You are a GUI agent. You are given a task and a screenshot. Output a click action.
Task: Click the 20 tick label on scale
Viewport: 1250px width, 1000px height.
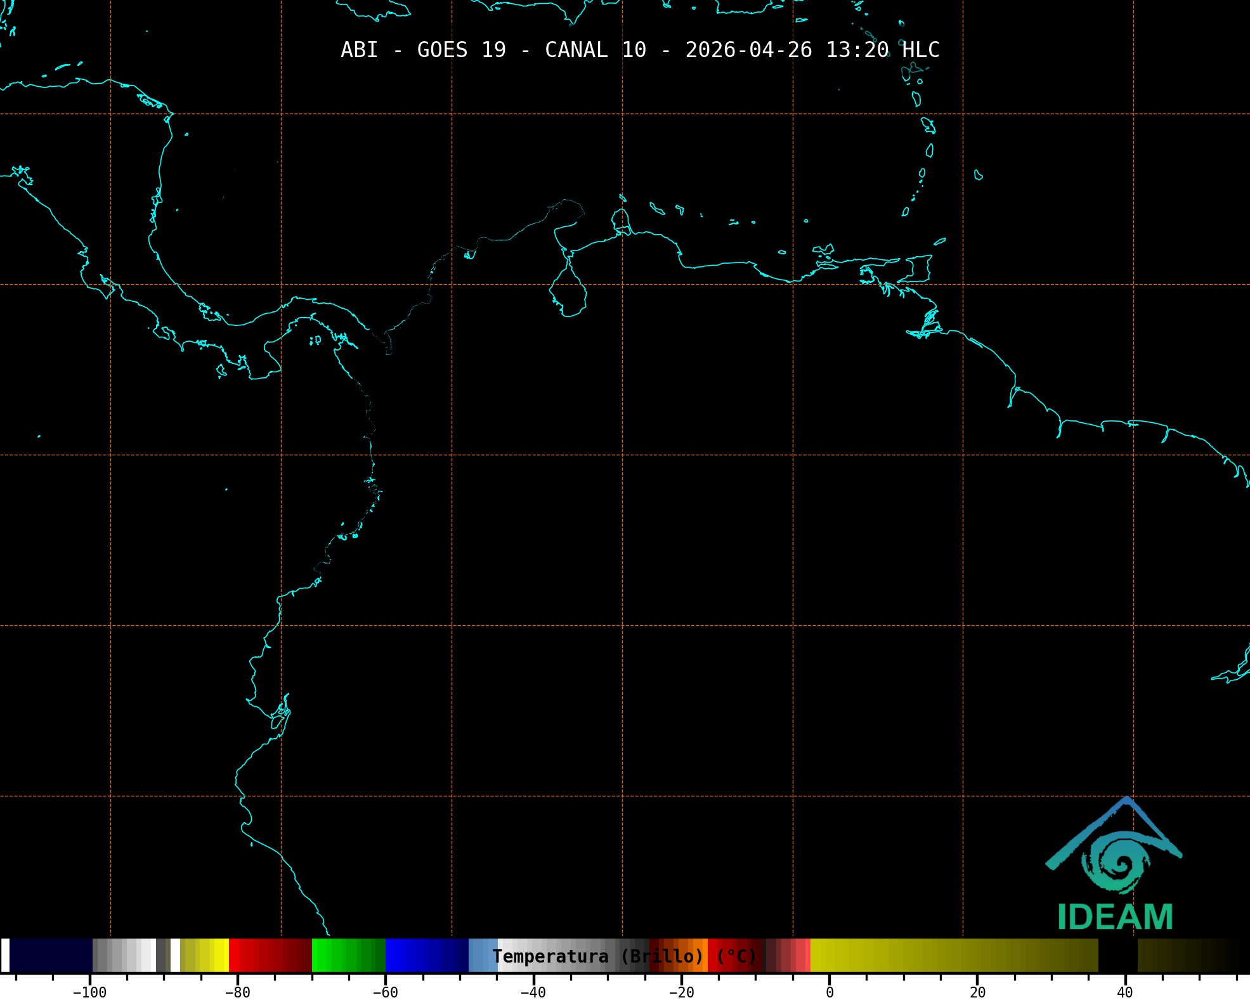(x=977, y=992)
